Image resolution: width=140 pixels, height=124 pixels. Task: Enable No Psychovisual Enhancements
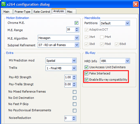[74, 110]
